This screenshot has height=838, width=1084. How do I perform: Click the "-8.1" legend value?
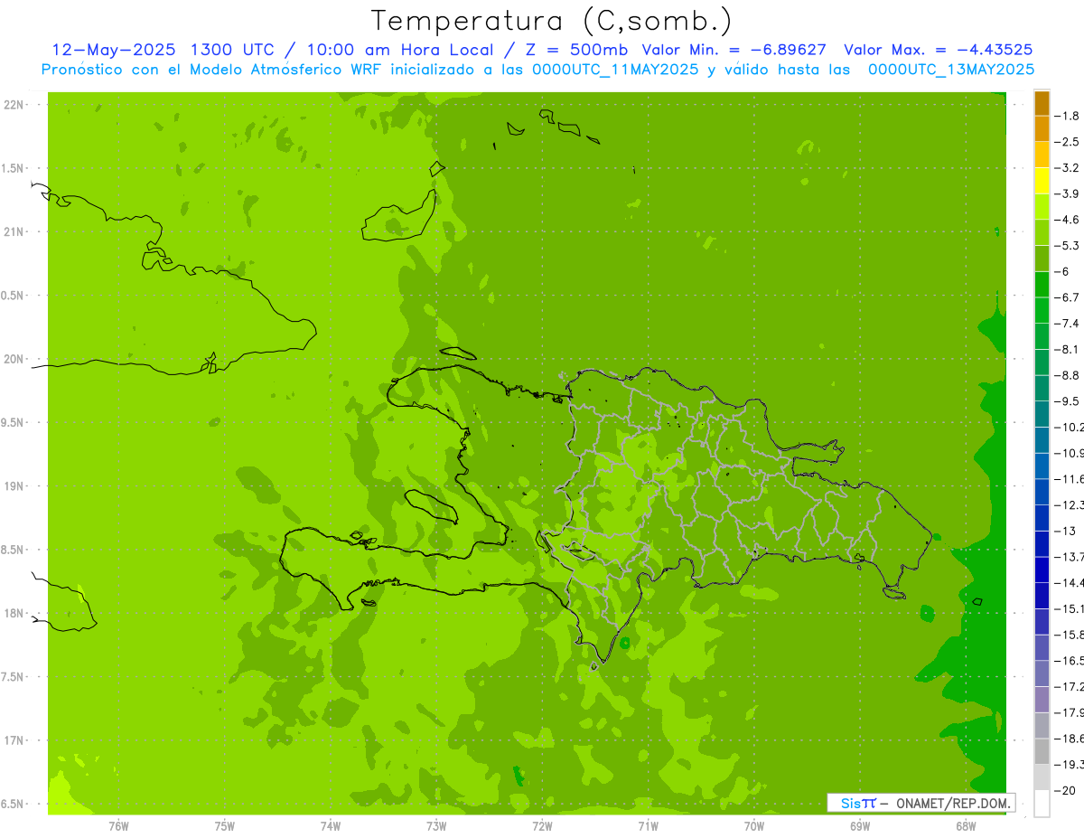pyautogui.click(x=1068, y=349)
